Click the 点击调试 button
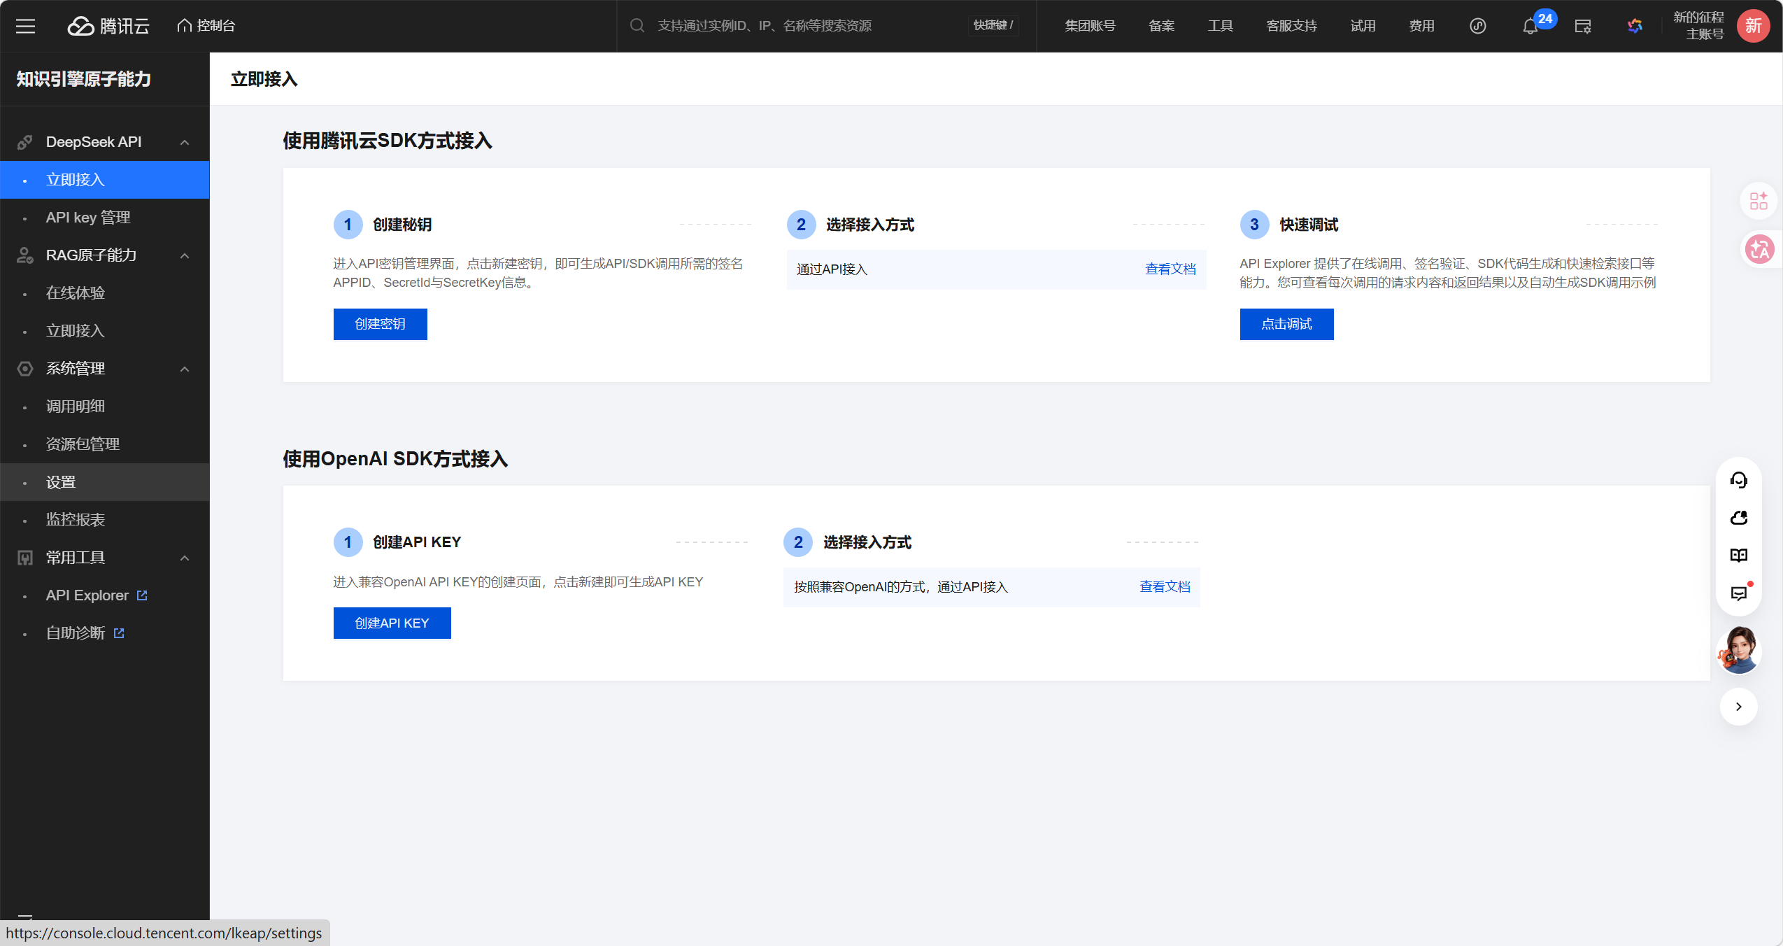 [1286, 324]
